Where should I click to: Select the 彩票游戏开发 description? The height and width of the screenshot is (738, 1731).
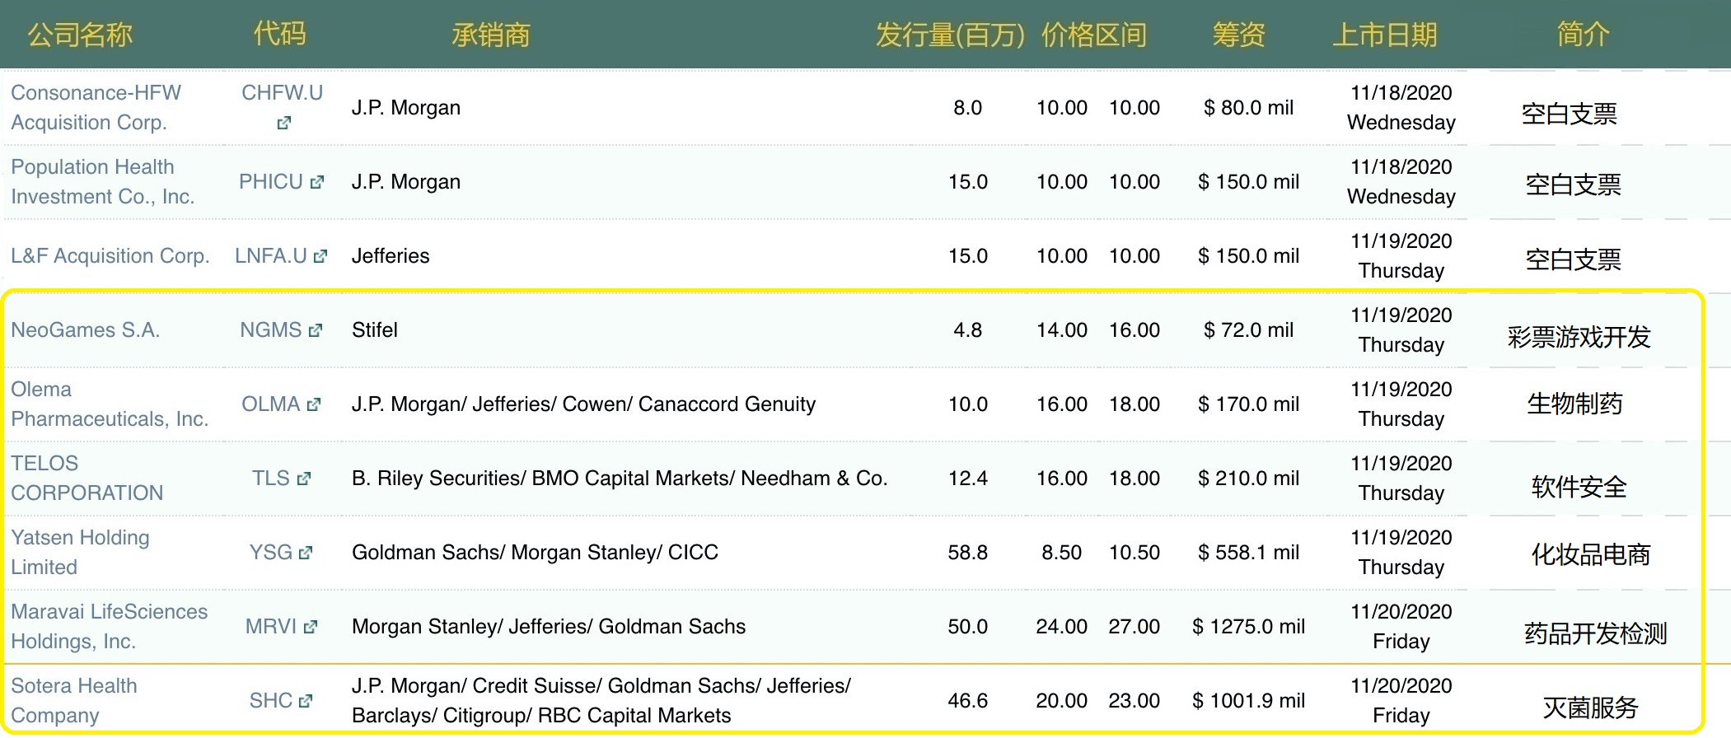1579,337
